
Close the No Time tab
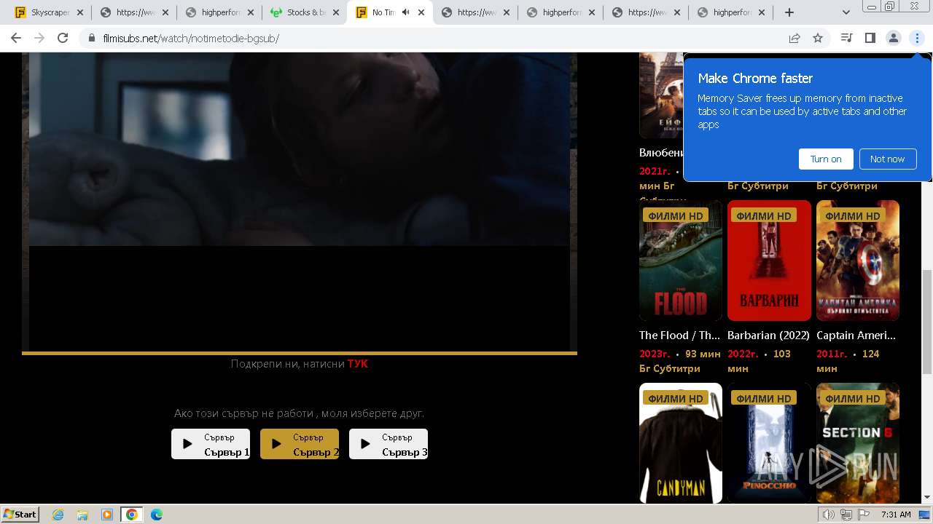coord(421,12)
